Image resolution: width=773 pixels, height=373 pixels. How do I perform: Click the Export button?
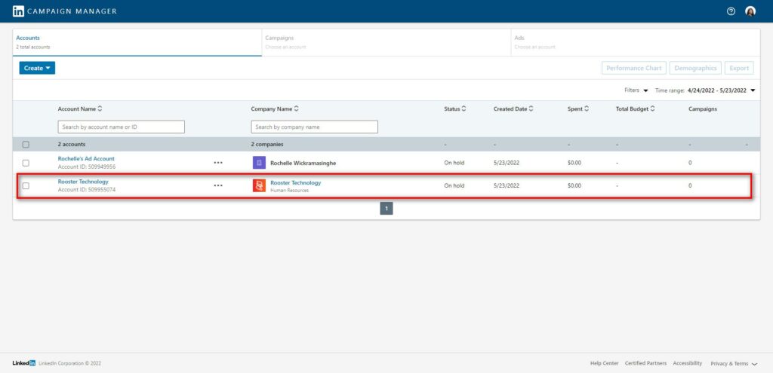(x=739, y=68)
